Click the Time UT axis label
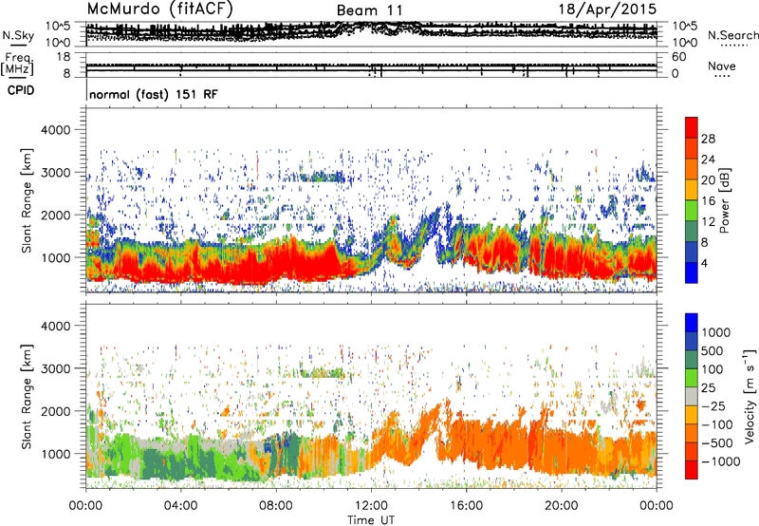Viewport: 759px width, 526px height. 371,520
